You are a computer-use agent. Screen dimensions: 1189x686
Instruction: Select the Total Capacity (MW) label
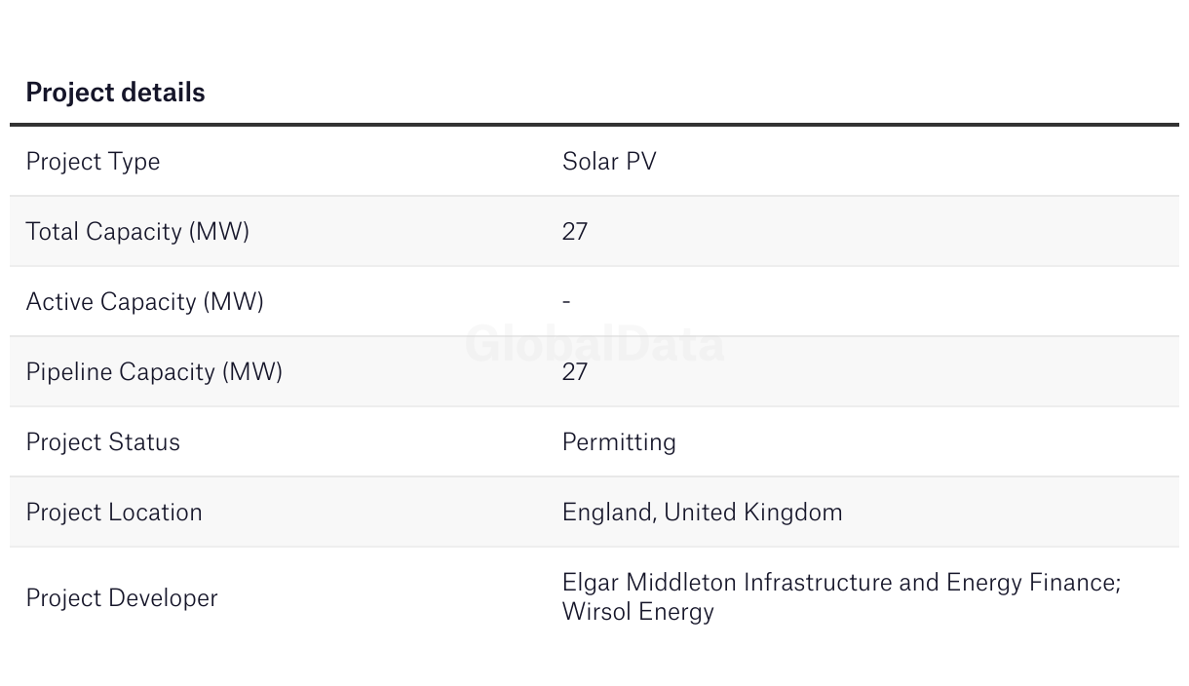(x=137, y=232)
